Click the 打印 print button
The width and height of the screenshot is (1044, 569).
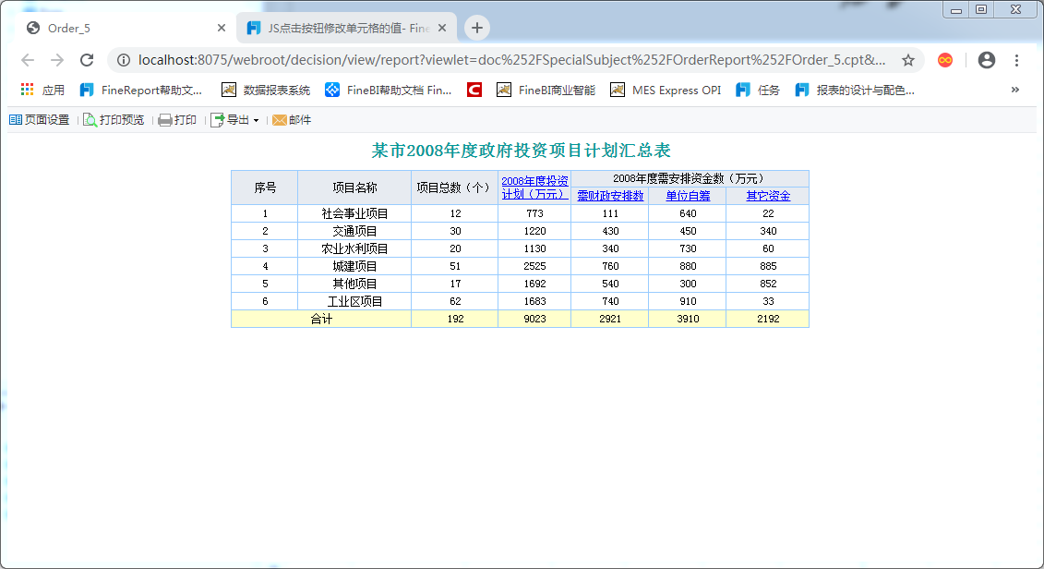coord(177,120)
